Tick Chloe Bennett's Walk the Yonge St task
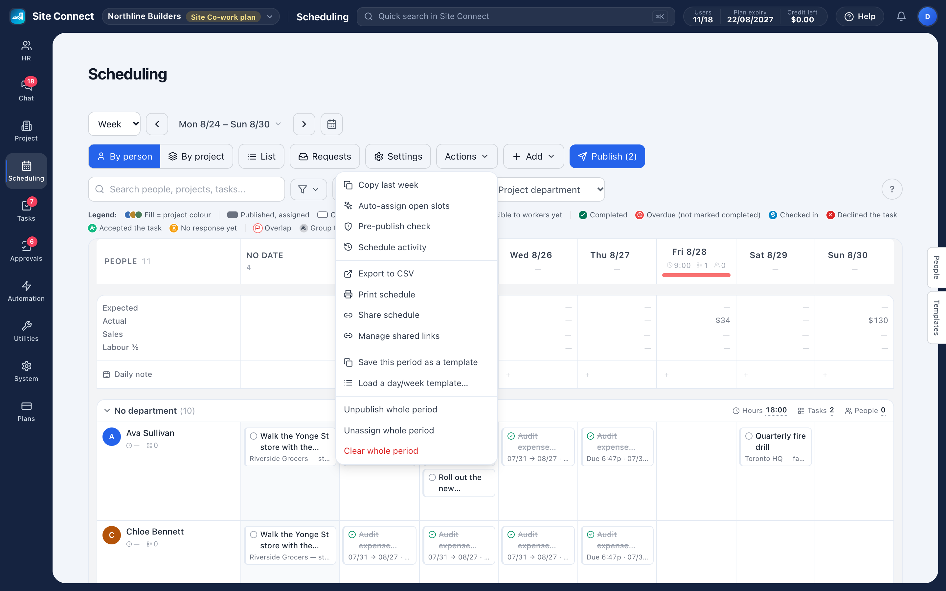The width and height of the screenshot is (946, 591). [x=254, y=534]
